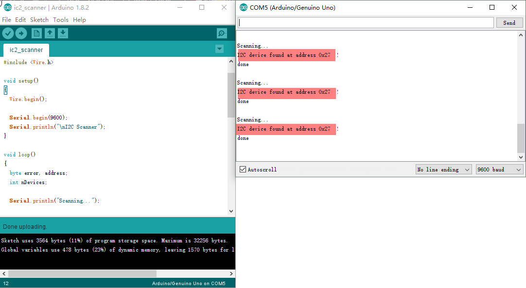Click the "void loop()" line in editor
Image resolution: width=526 pixels, height=288 pixels.
(19, 154)
